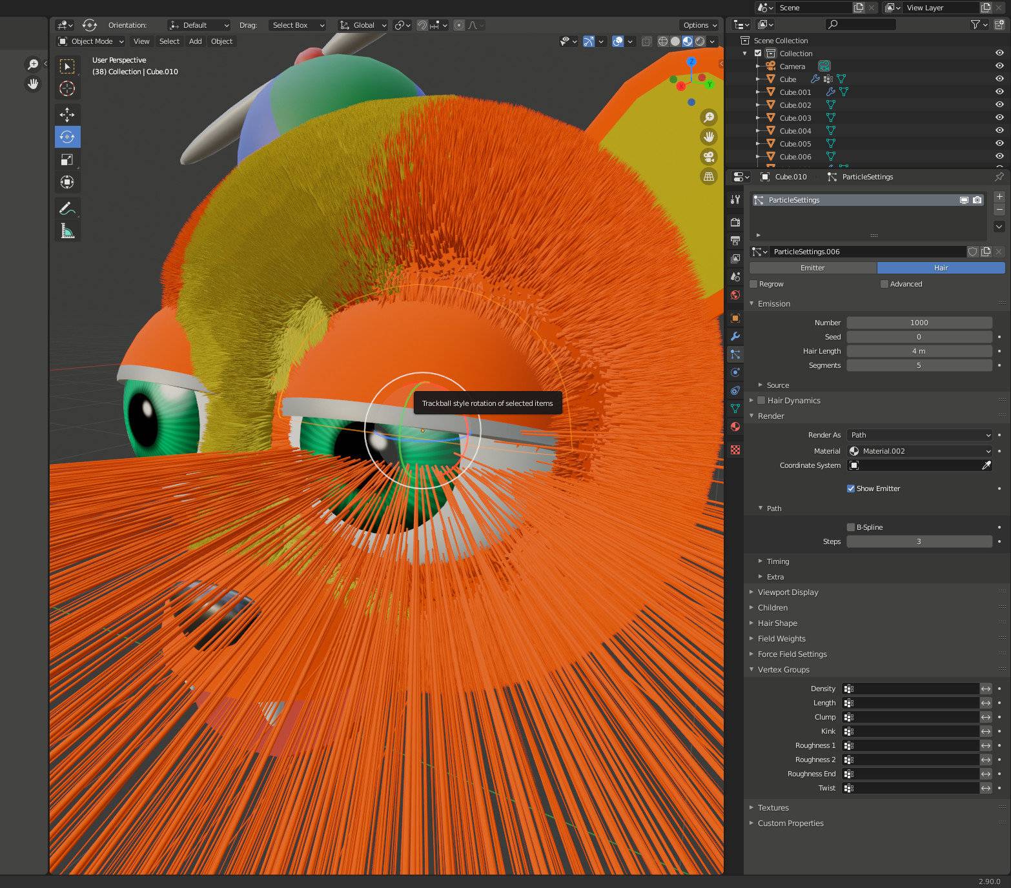Open Material.002 dropdown
The image size is (1011, 888).
(x=919, y=451)
